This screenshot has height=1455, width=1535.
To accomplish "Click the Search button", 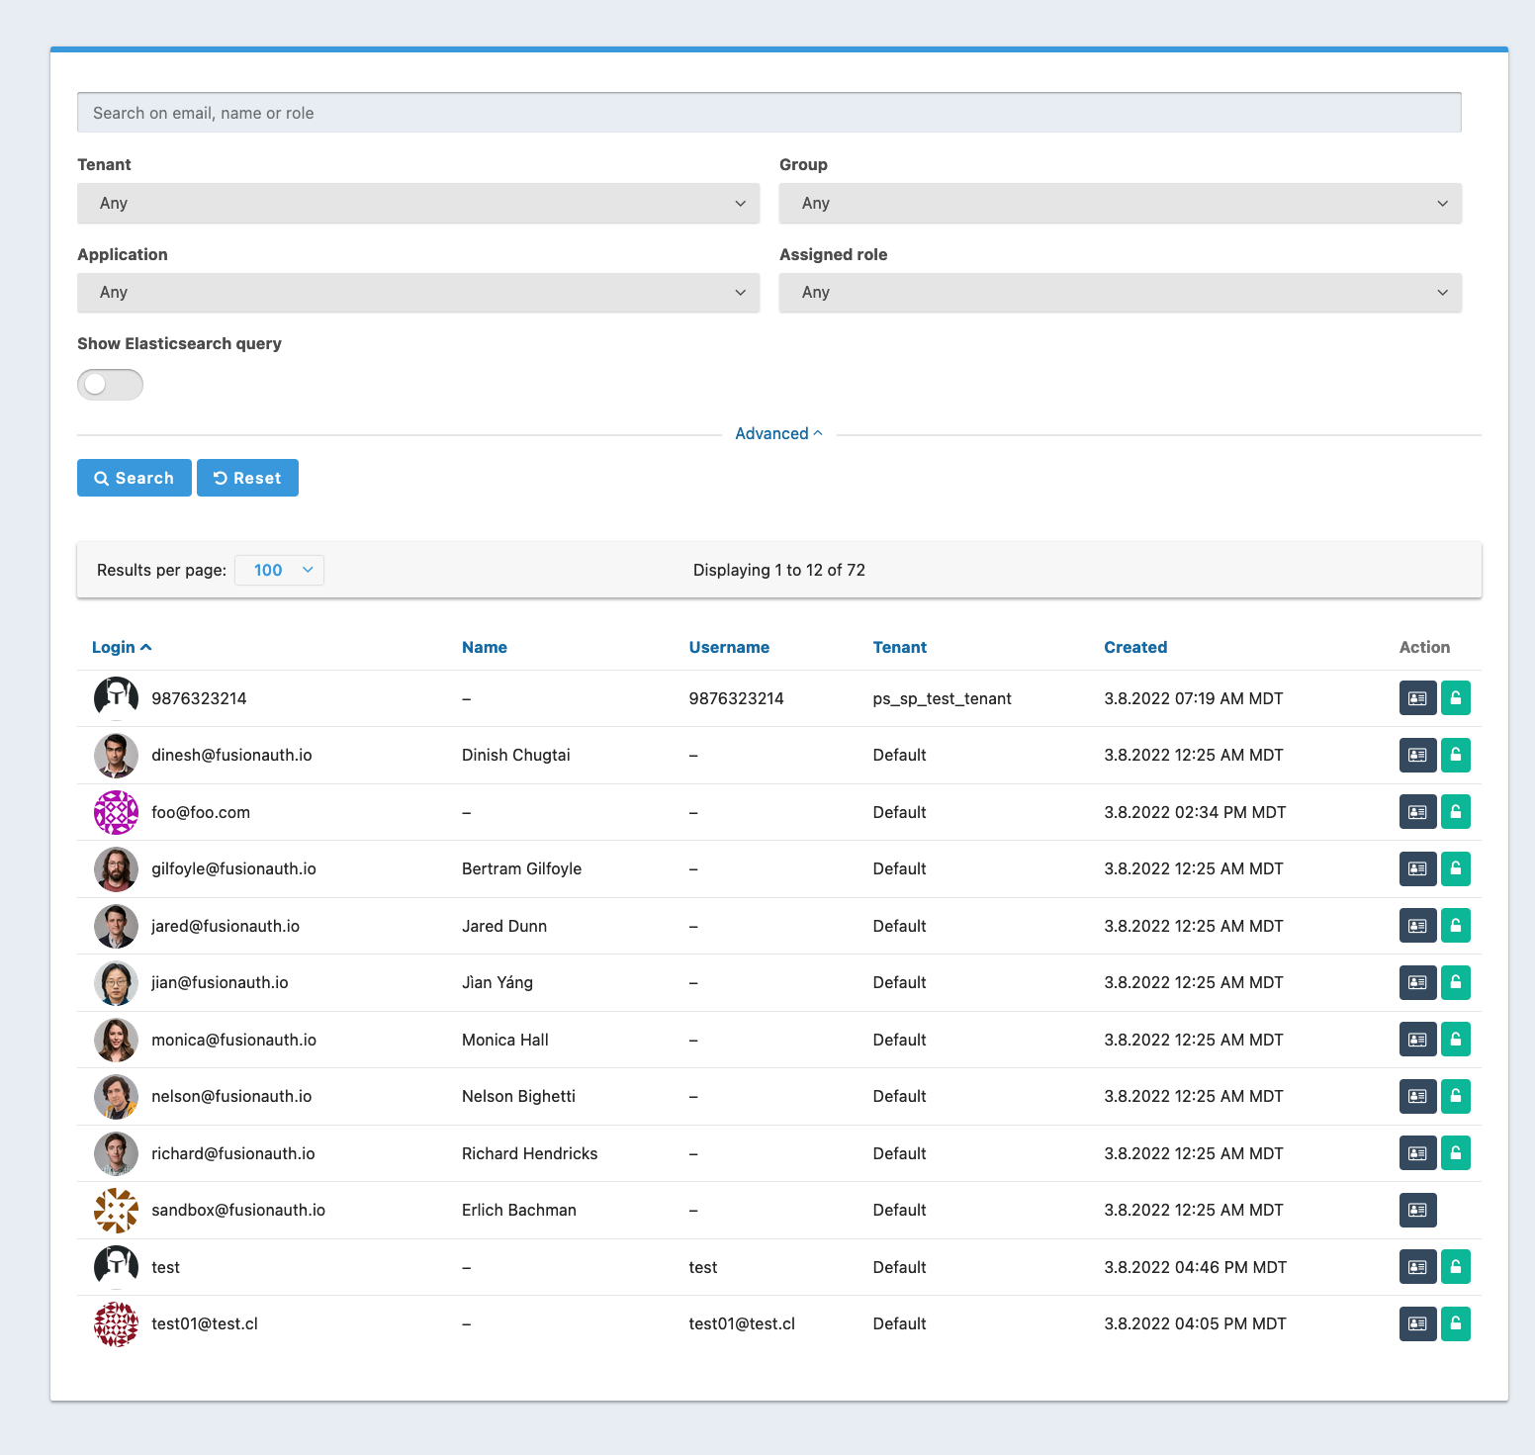I will pos(135,478).
